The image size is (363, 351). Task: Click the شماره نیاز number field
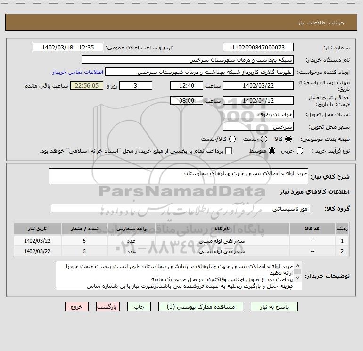pyautogui.click(x=258, y=48)
